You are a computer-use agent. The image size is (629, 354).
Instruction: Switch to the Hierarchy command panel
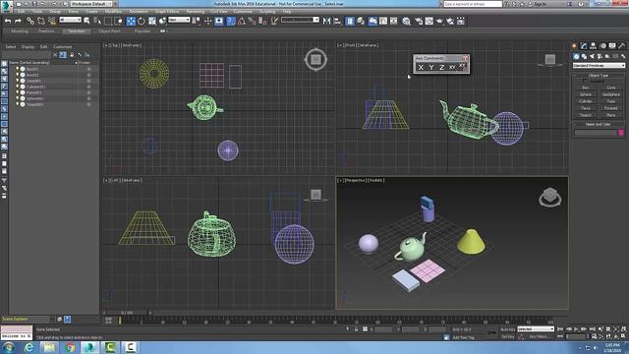click(x=594, y=46)
